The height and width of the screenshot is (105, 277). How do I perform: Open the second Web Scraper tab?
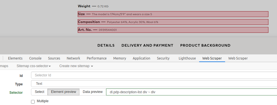coord(238,58)
